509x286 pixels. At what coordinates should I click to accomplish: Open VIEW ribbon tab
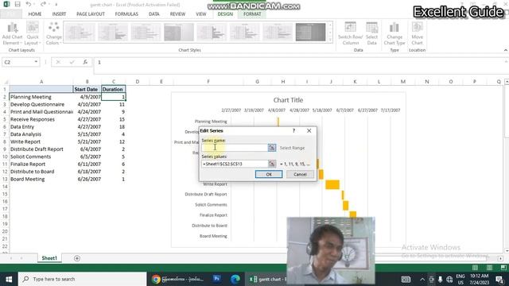click(x=201, y=14)
